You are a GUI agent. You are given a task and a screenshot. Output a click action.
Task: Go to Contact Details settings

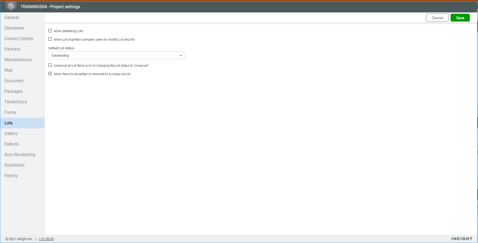coord(22,39)
